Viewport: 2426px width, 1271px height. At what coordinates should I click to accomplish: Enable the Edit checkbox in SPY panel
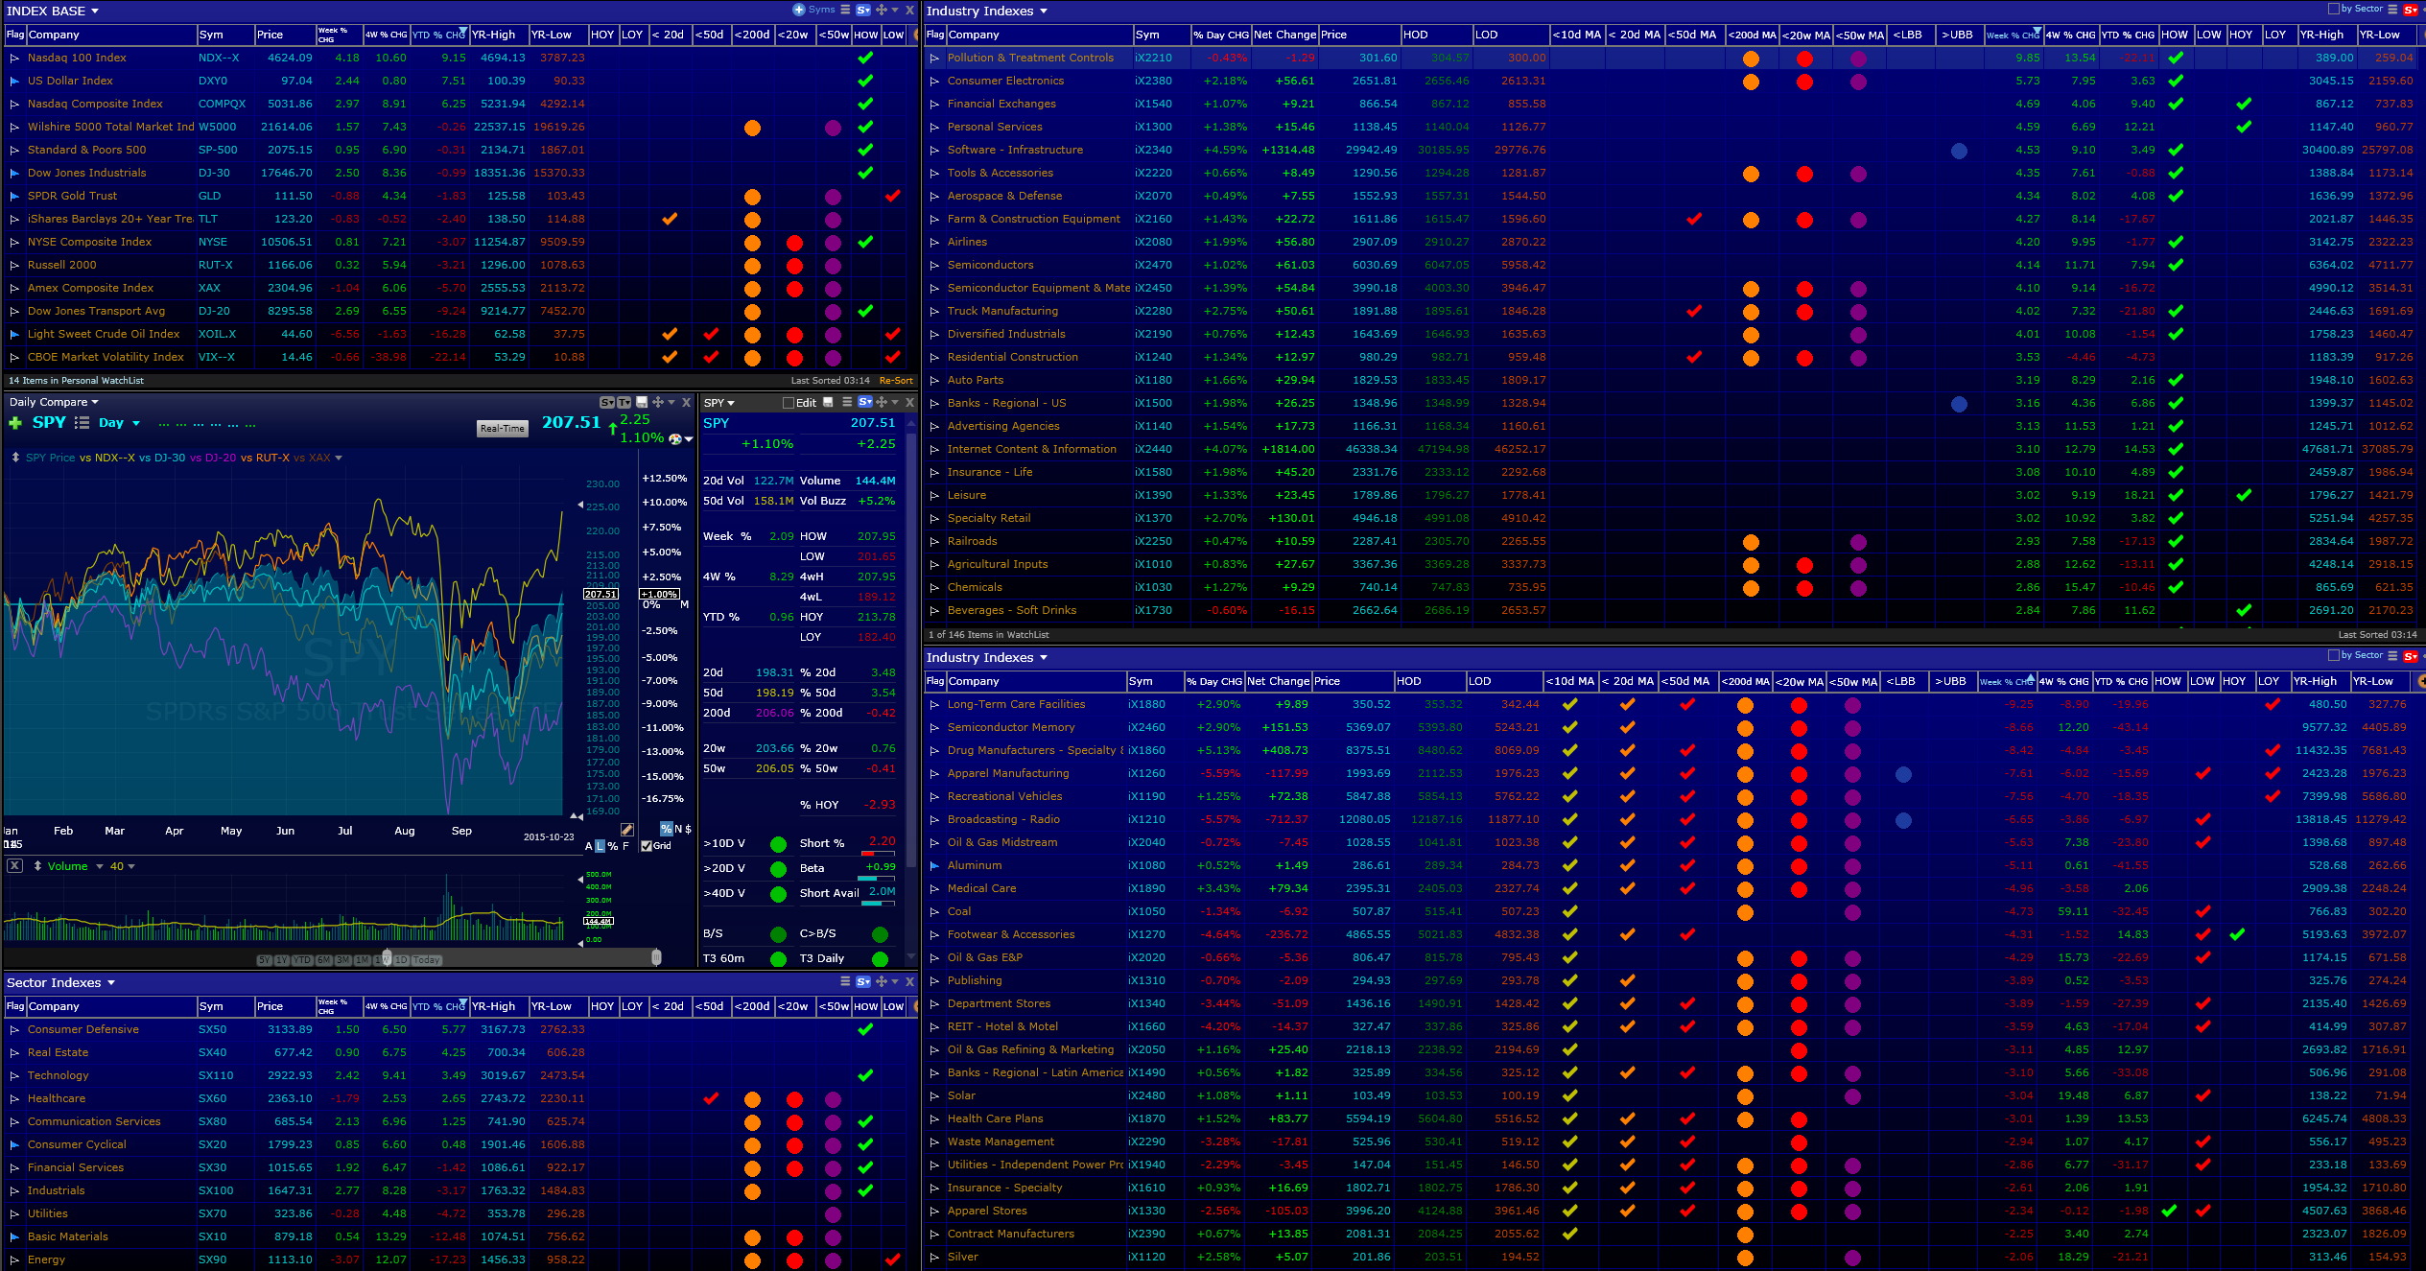pos(789,403)
